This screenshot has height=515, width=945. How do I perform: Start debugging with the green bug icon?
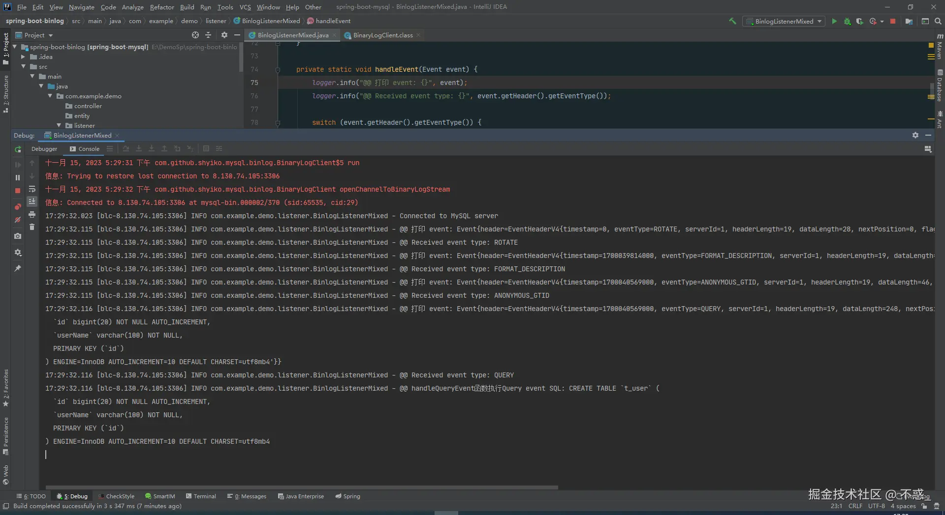tap(847, 21)
